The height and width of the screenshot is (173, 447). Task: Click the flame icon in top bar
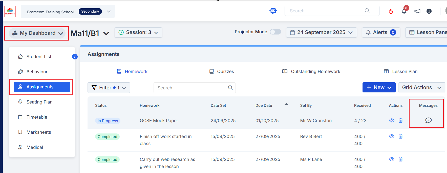tap(391, 11)
